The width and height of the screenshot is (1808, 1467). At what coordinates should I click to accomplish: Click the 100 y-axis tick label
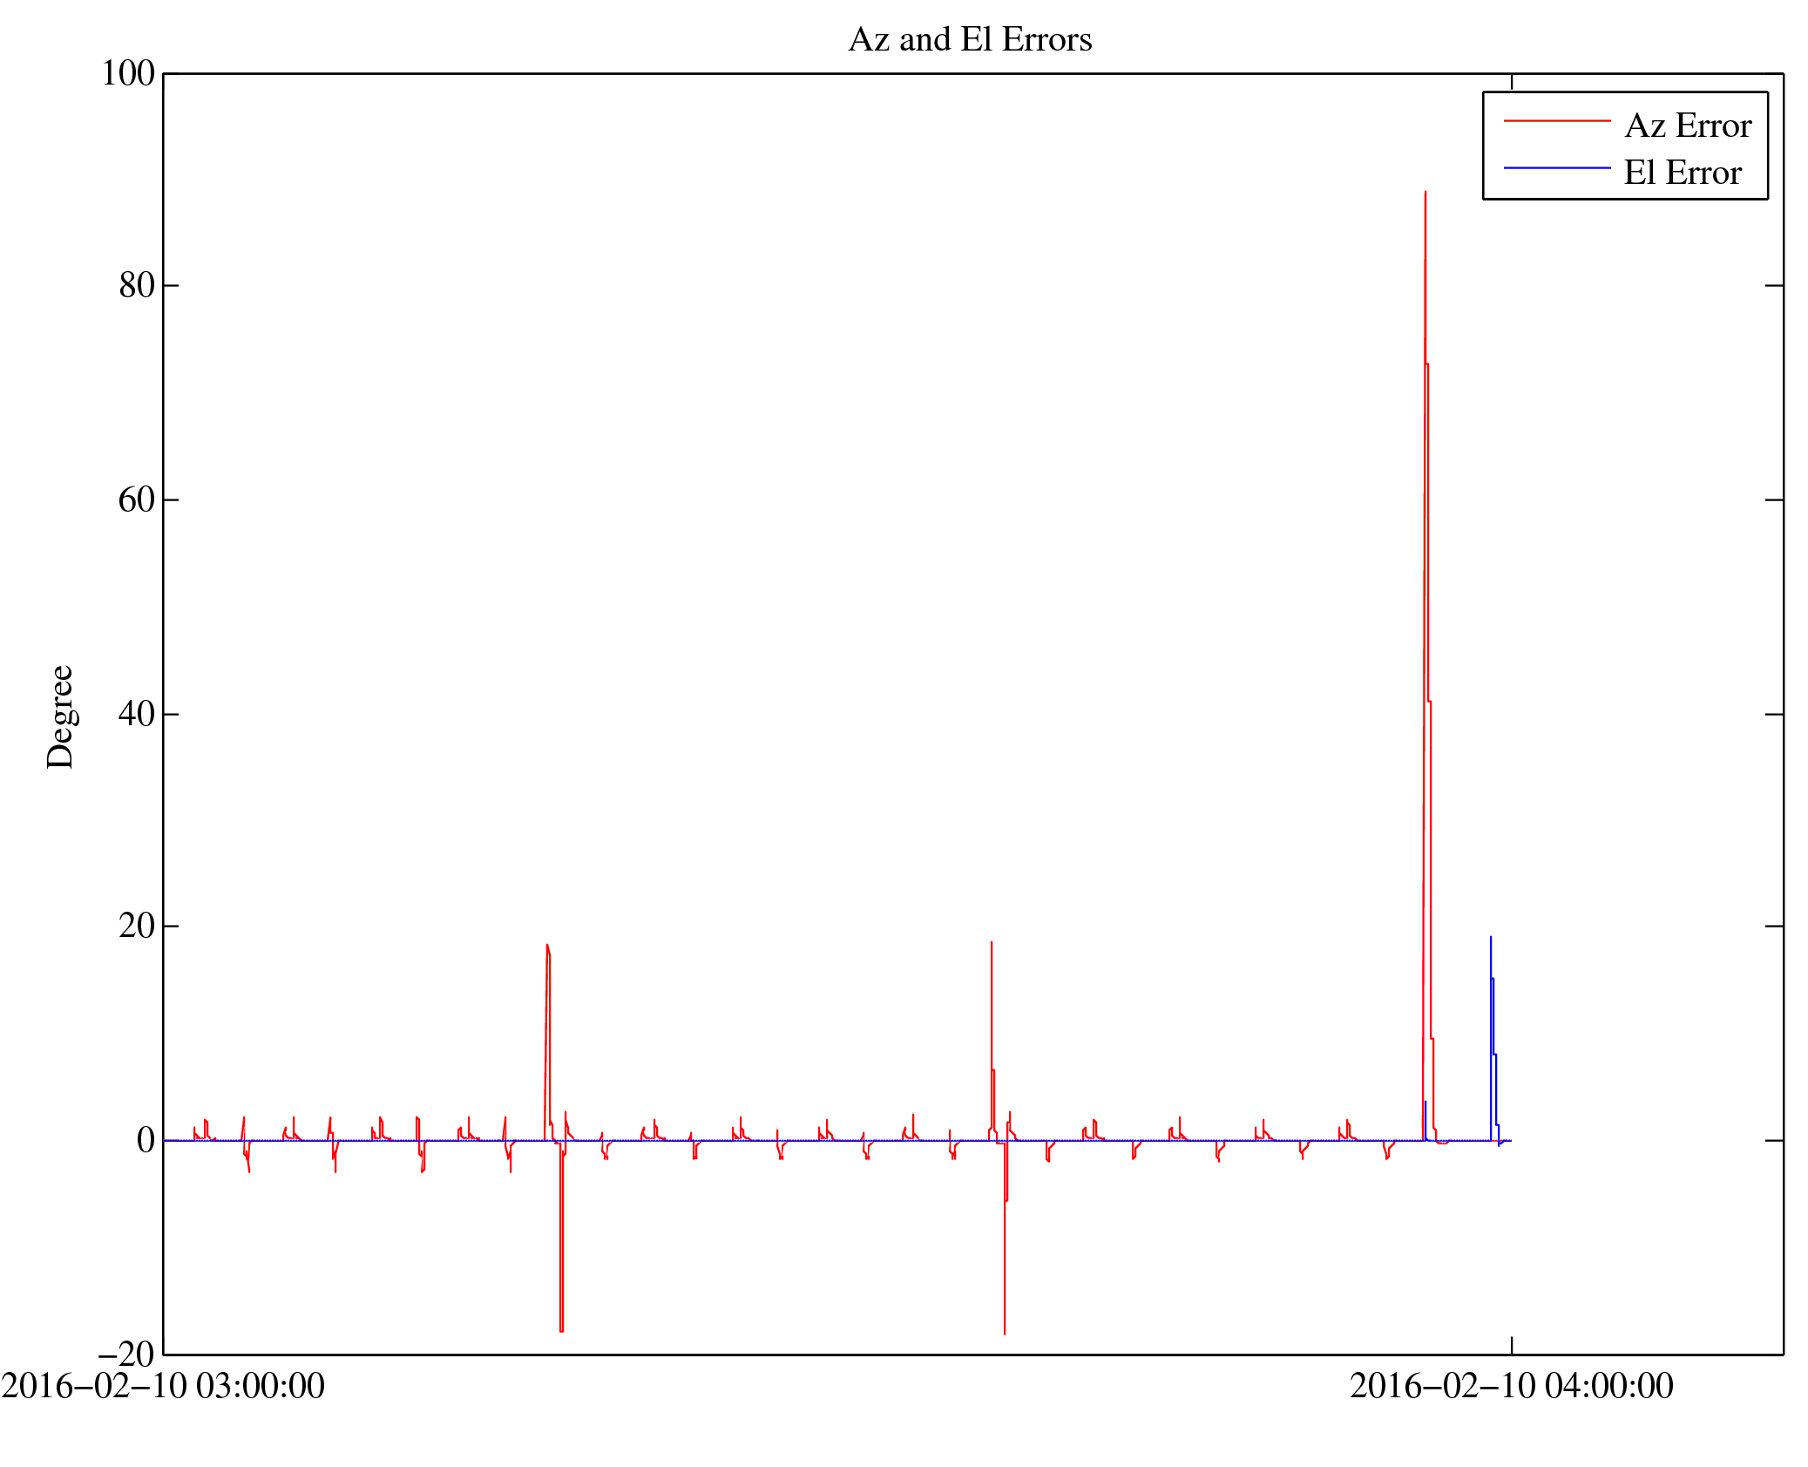(x=128, y=73)
